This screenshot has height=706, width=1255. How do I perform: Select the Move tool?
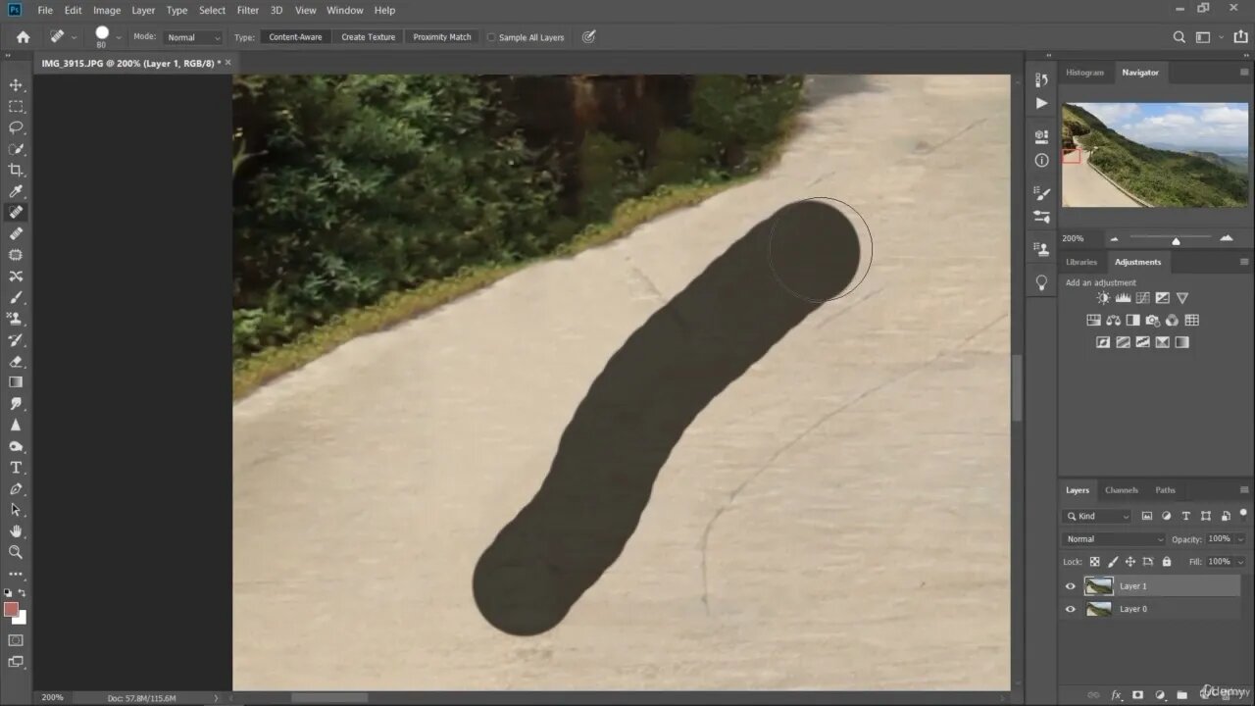pyautogui.click(x=16, y=85)
